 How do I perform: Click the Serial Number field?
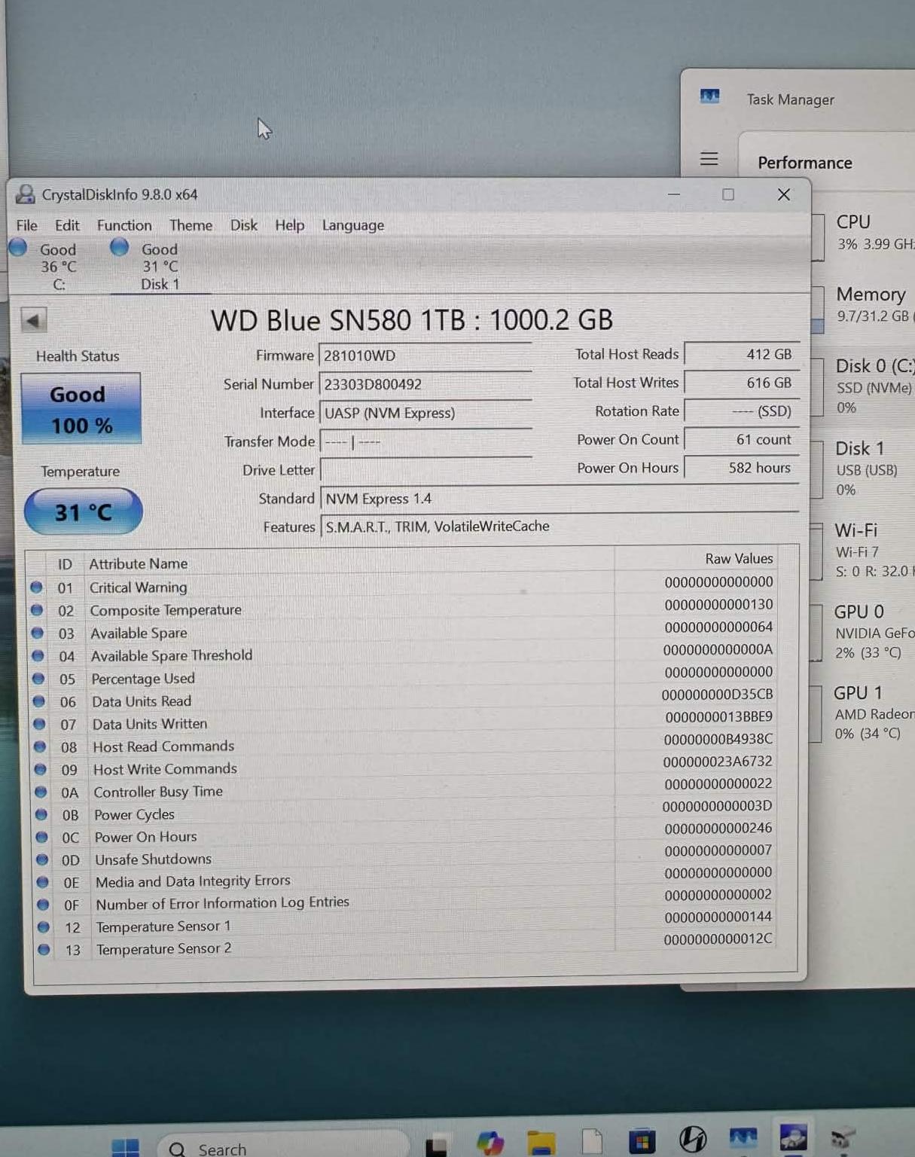(426, 384)
